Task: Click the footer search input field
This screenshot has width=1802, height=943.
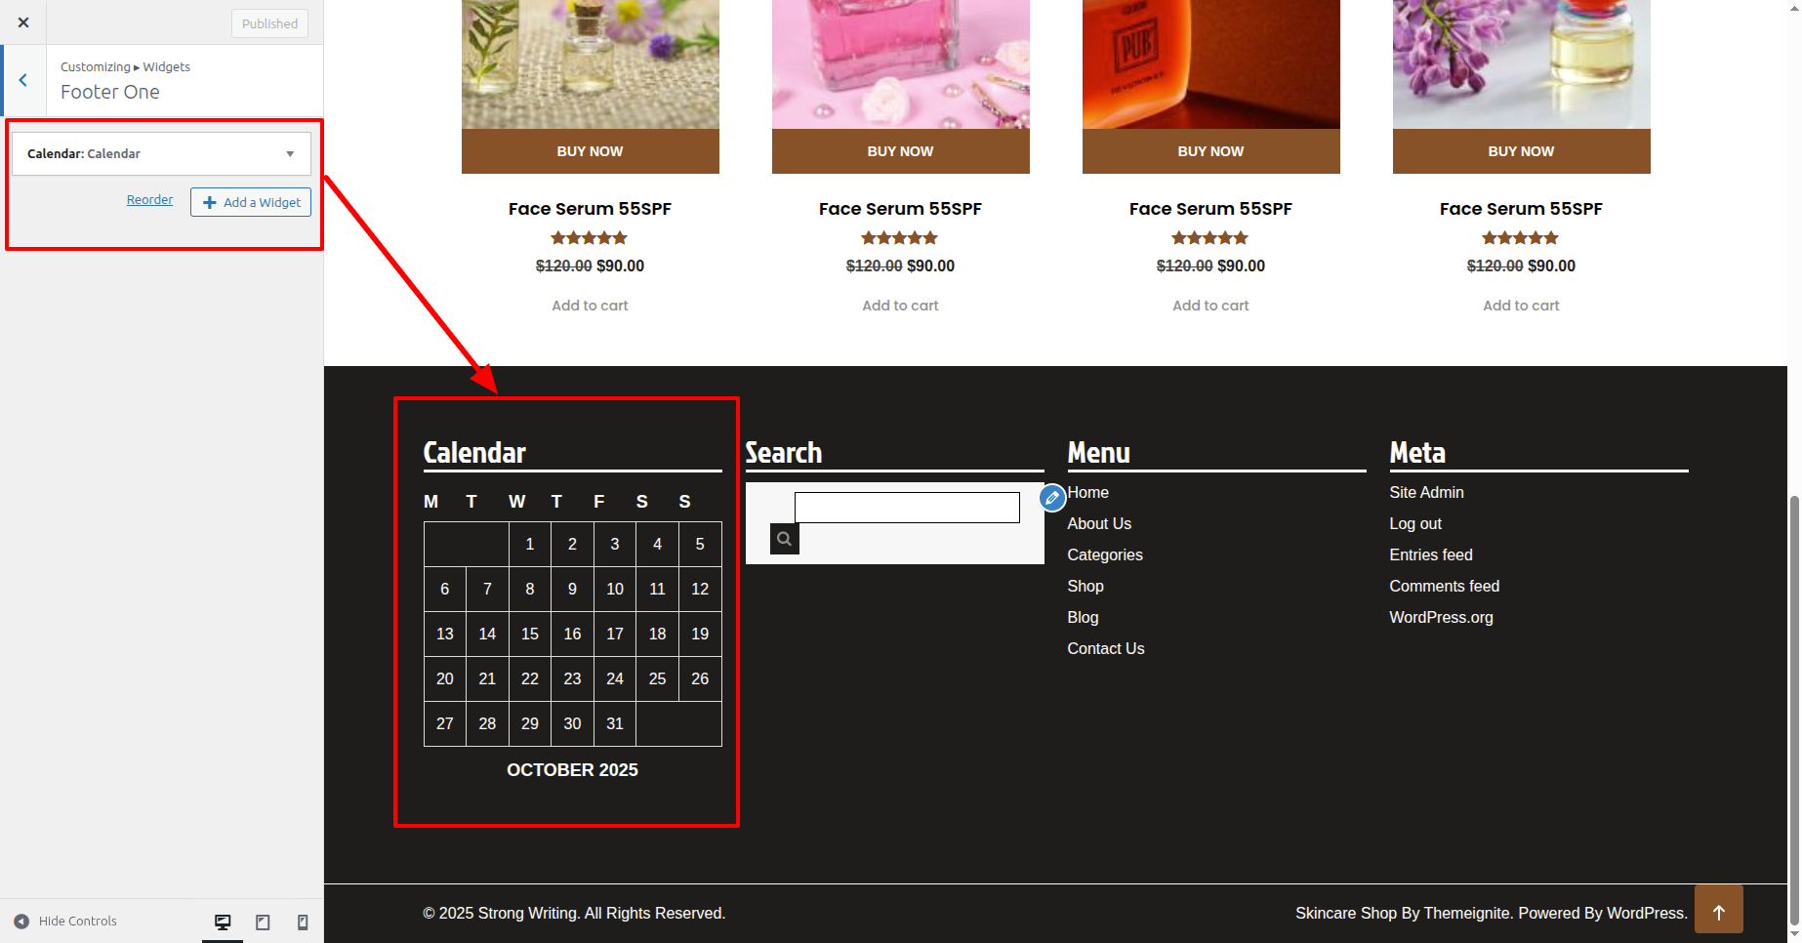Action: pyautogui.click(x=906, y=508)
